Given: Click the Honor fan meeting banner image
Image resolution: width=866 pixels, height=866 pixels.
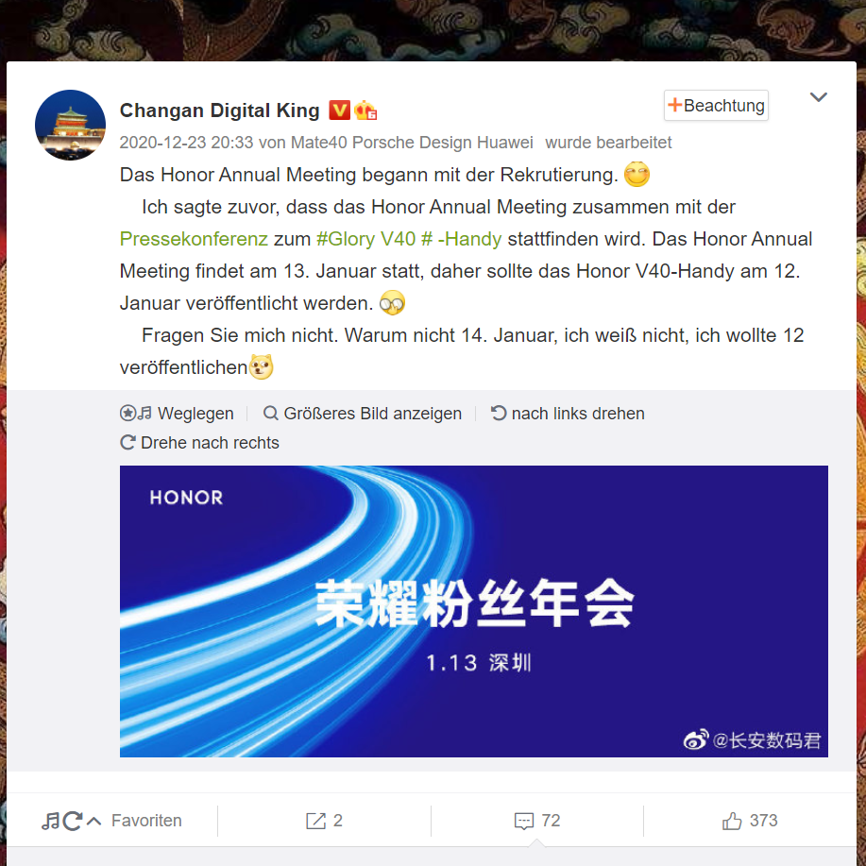Looking at the screenshot, I should click(x=474, y=611).
